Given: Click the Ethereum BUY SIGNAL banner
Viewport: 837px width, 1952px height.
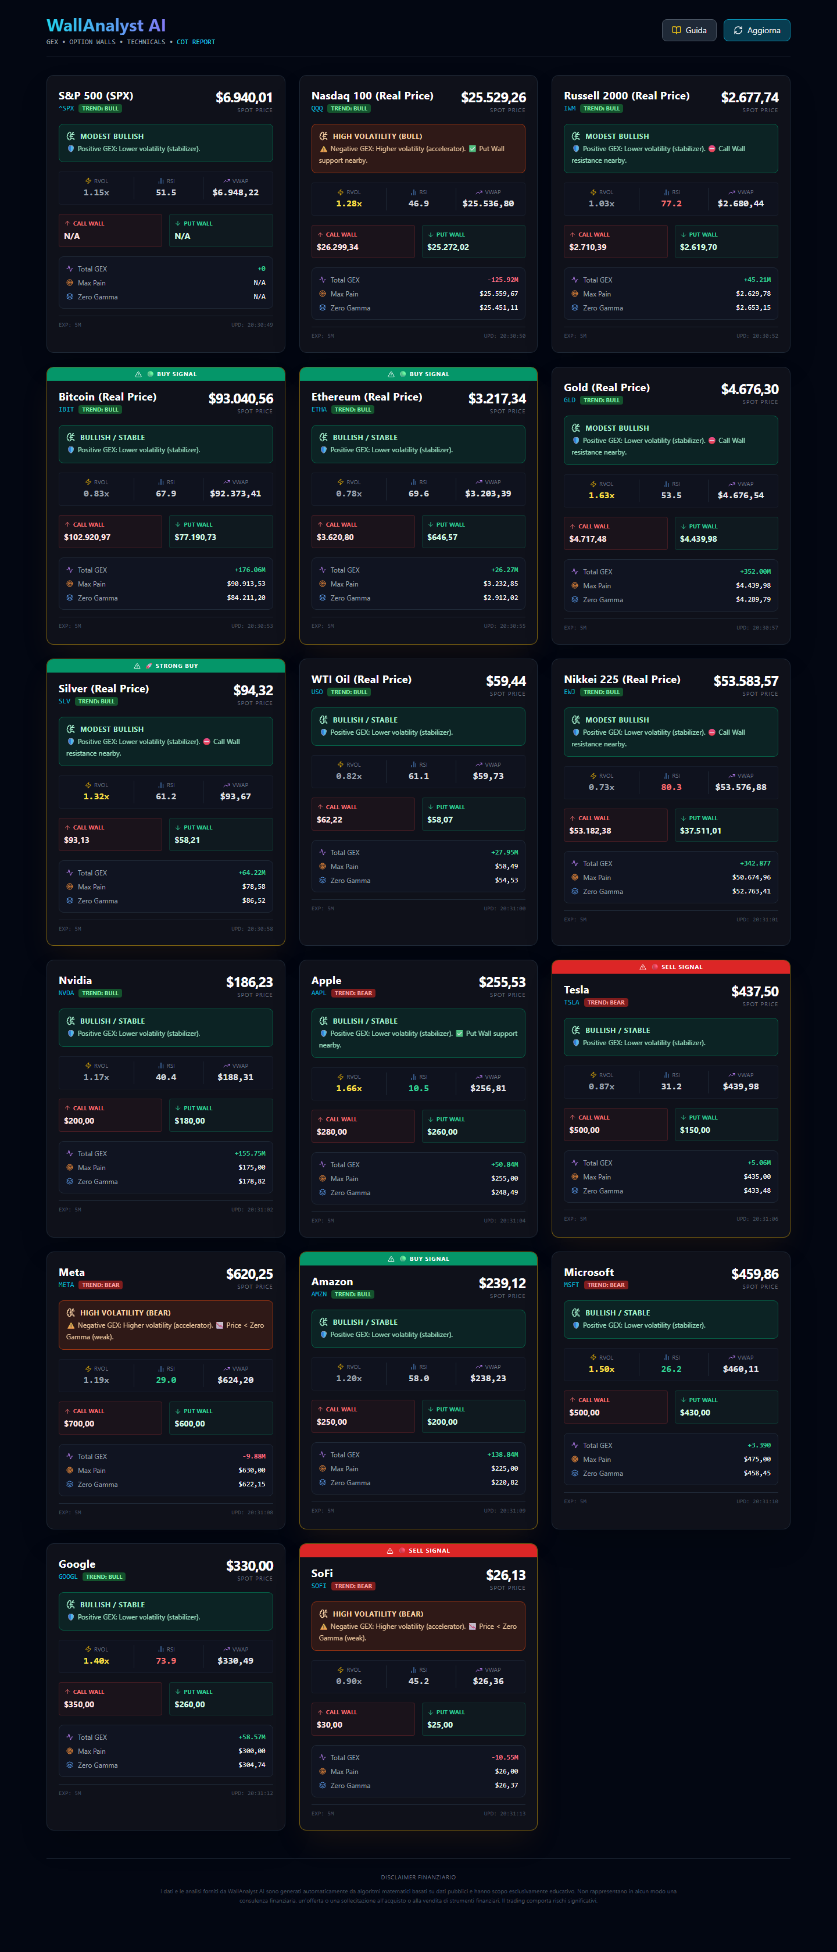Looking at the screenshot, I should click(418, 374).
